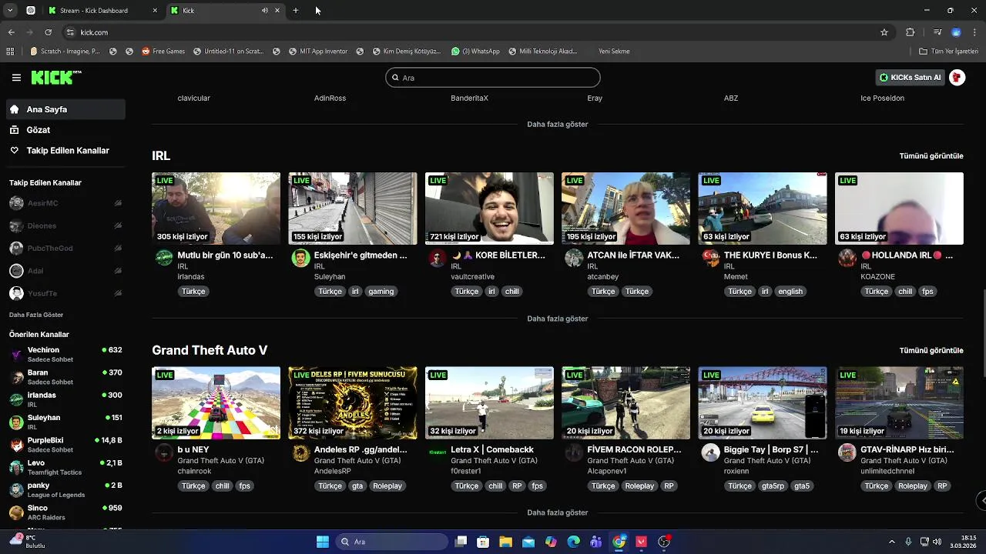
Task: Click unlimitedchnnel streamer avatar
Action: click(847, 452)
